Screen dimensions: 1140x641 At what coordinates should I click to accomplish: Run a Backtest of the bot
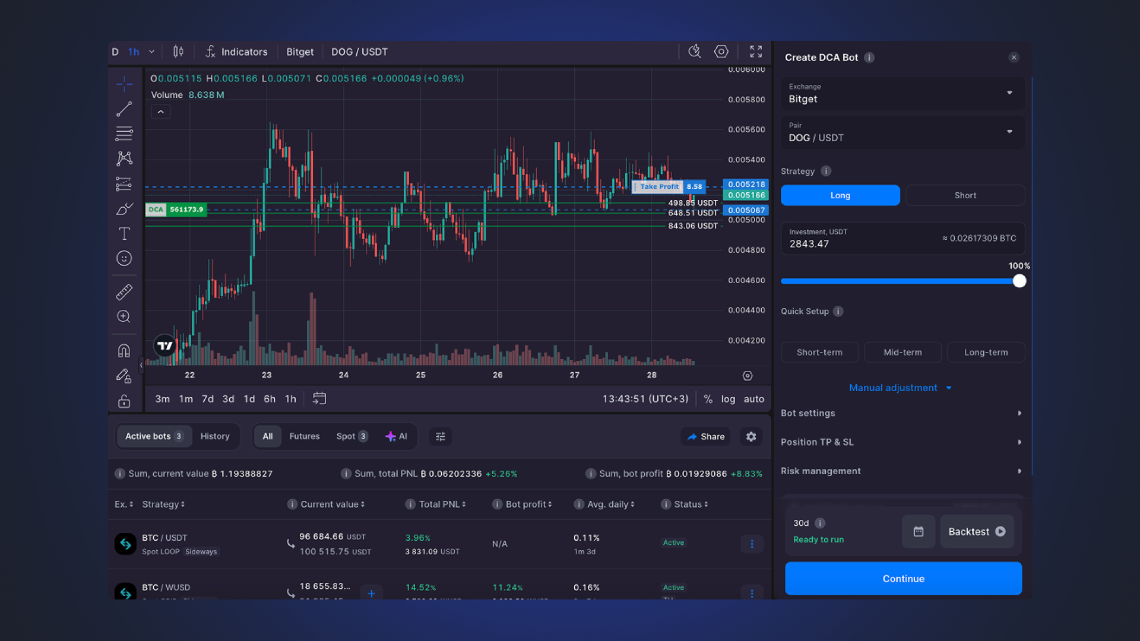point(976,531)
